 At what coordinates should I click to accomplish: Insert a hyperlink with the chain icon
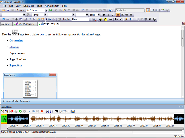[8, 19]
